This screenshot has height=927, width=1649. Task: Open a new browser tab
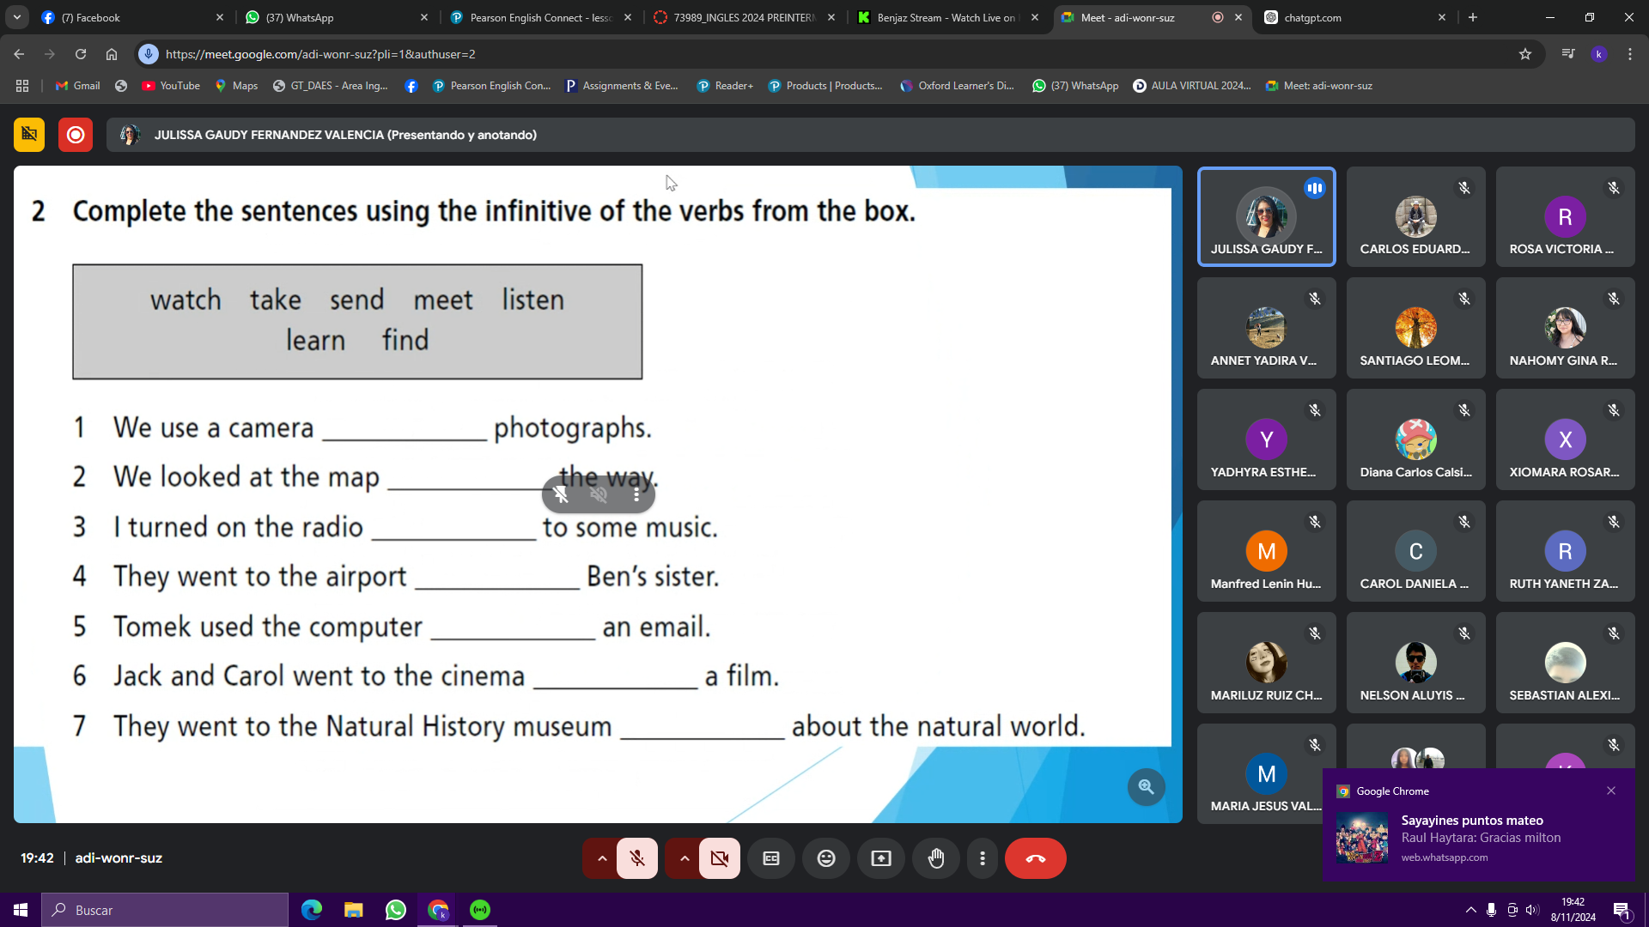point(1473,17)
